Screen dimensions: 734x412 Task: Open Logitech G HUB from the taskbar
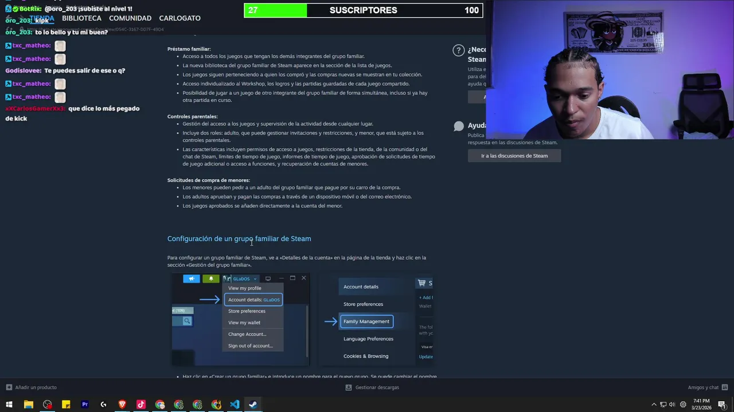[x=103, y=405]
